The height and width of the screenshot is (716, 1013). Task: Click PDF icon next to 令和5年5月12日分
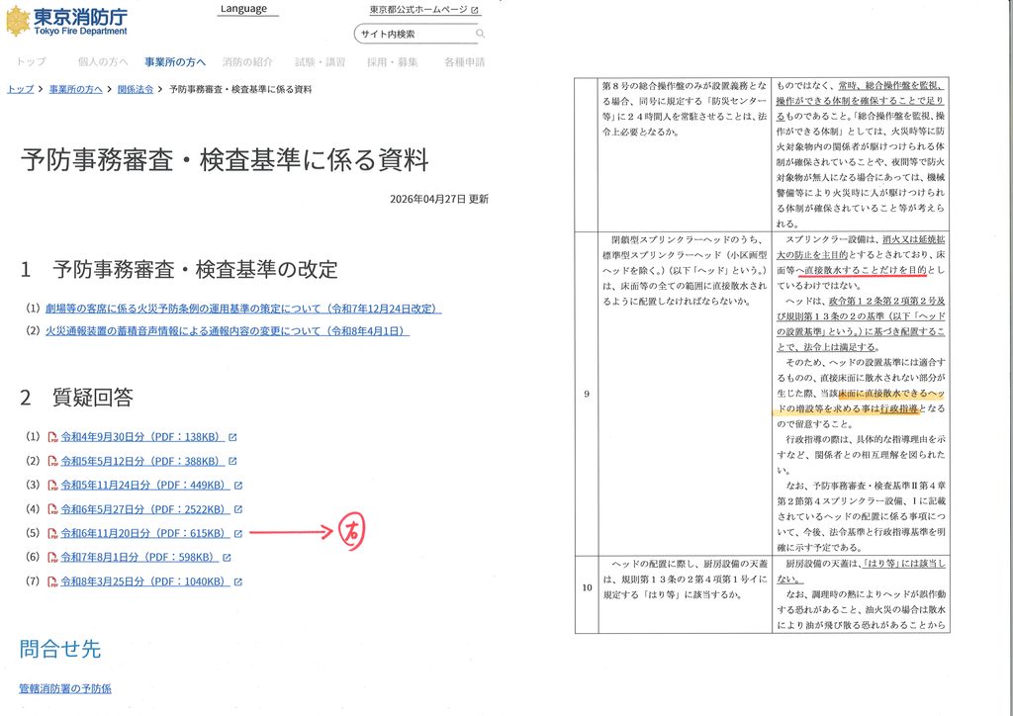[53, 461]
